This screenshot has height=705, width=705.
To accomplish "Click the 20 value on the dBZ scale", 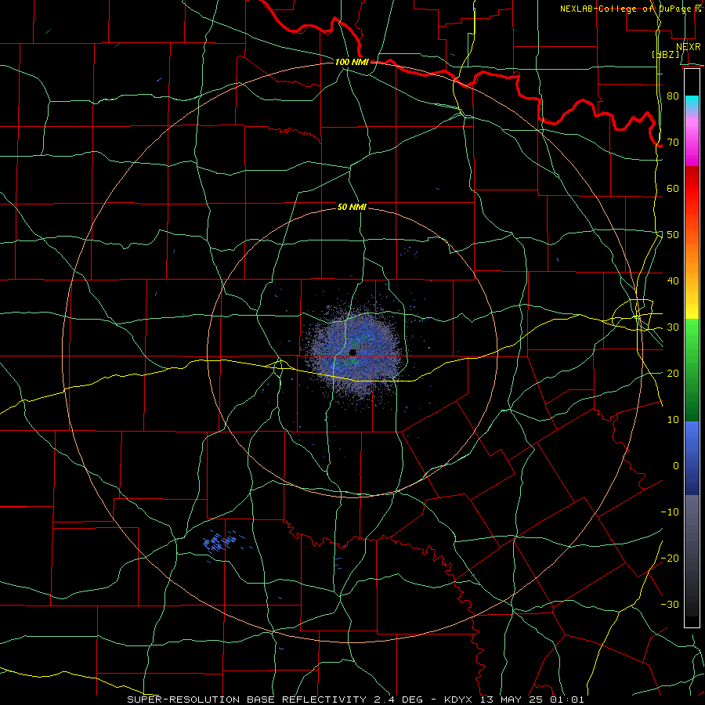I will pos(673,373).
